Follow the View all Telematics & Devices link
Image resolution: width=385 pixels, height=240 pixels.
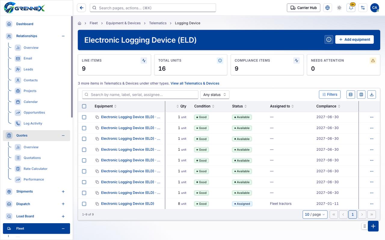click(x=195, y=83)
